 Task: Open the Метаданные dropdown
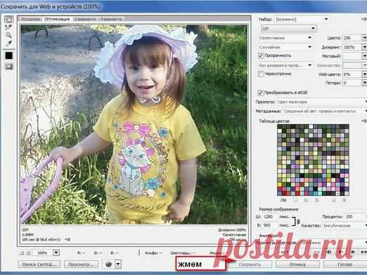coord(325,111)
